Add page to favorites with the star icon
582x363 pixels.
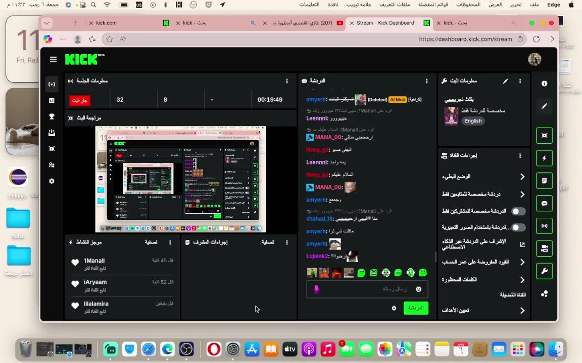point(110,39)
